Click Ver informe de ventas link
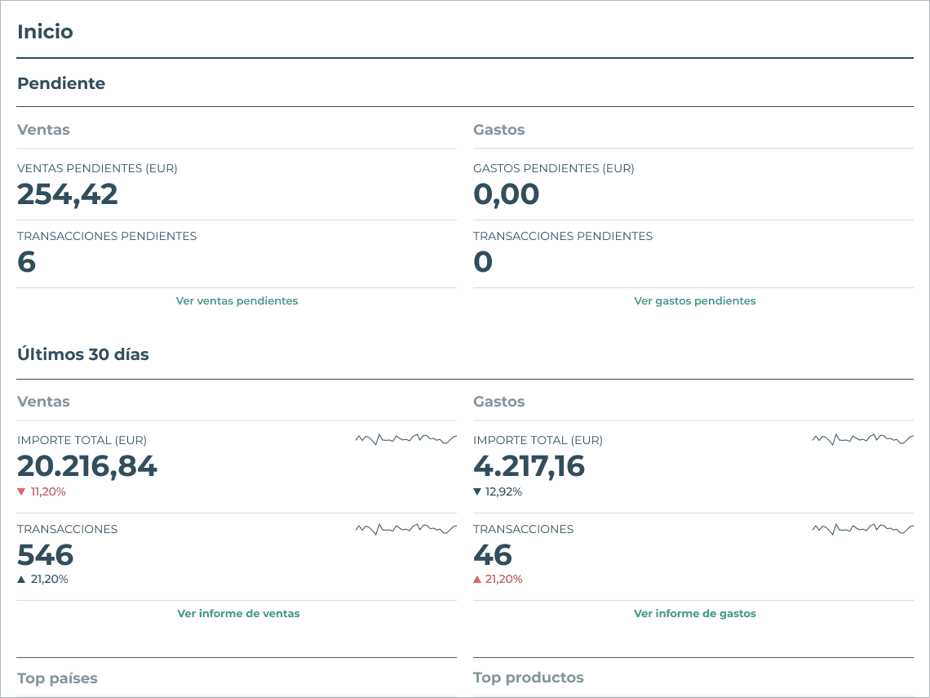 (x=238, y=614)
